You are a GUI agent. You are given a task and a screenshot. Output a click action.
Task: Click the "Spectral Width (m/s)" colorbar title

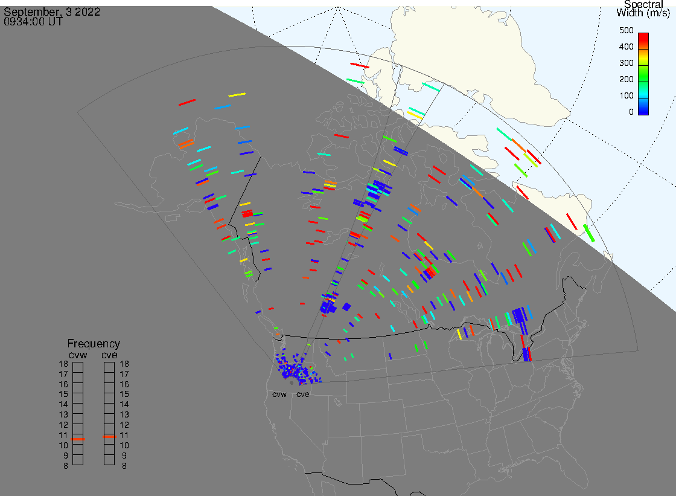click(x=643, y=8)
